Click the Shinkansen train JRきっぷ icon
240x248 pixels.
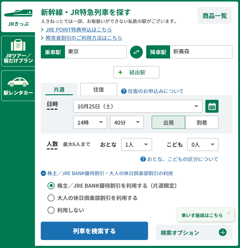(x=18, y=13)
